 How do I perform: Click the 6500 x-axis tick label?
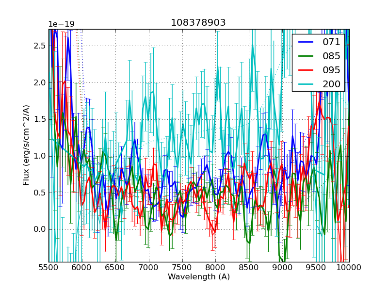[115, 268]
